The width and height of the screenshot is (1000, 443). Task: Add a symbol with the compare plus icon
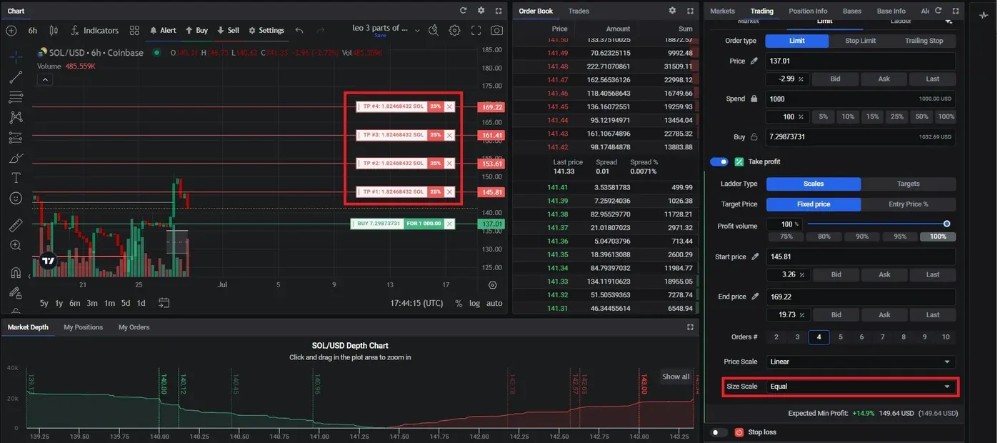(x=11, y=31)
